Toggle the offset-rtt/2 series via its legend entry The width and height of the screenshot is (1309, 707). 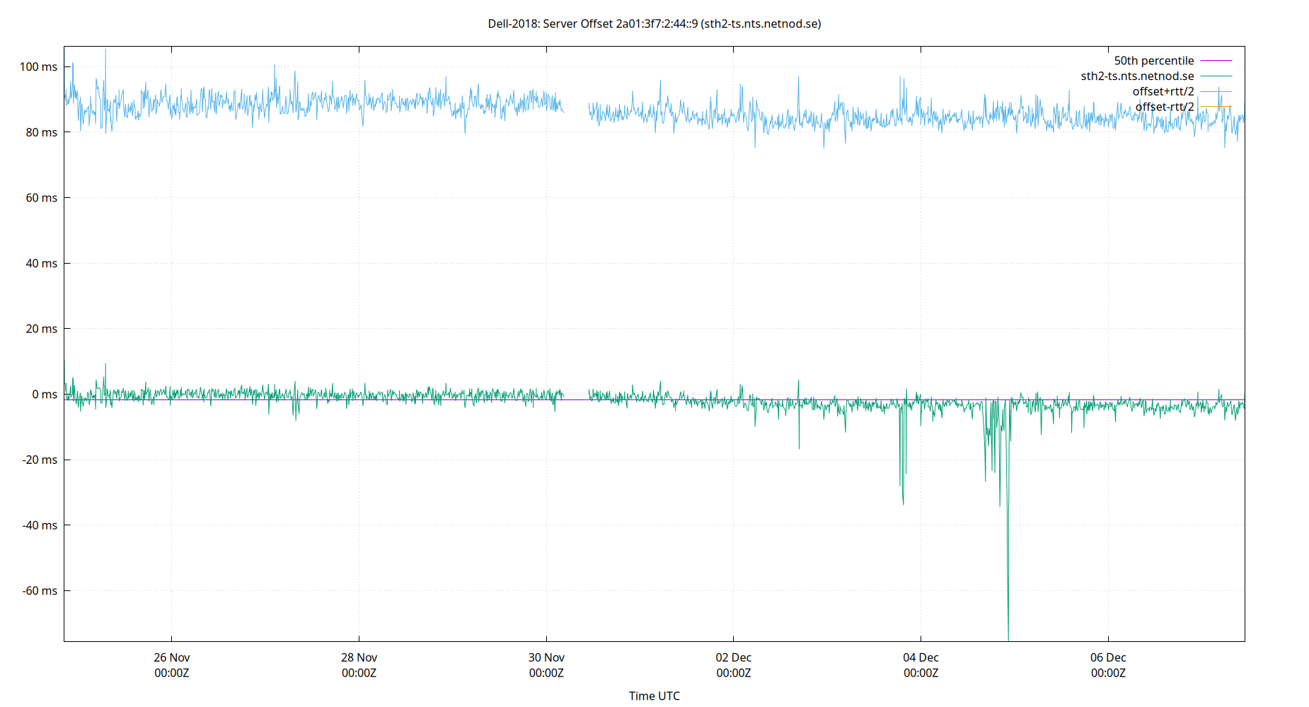[x=1164, y=106]
